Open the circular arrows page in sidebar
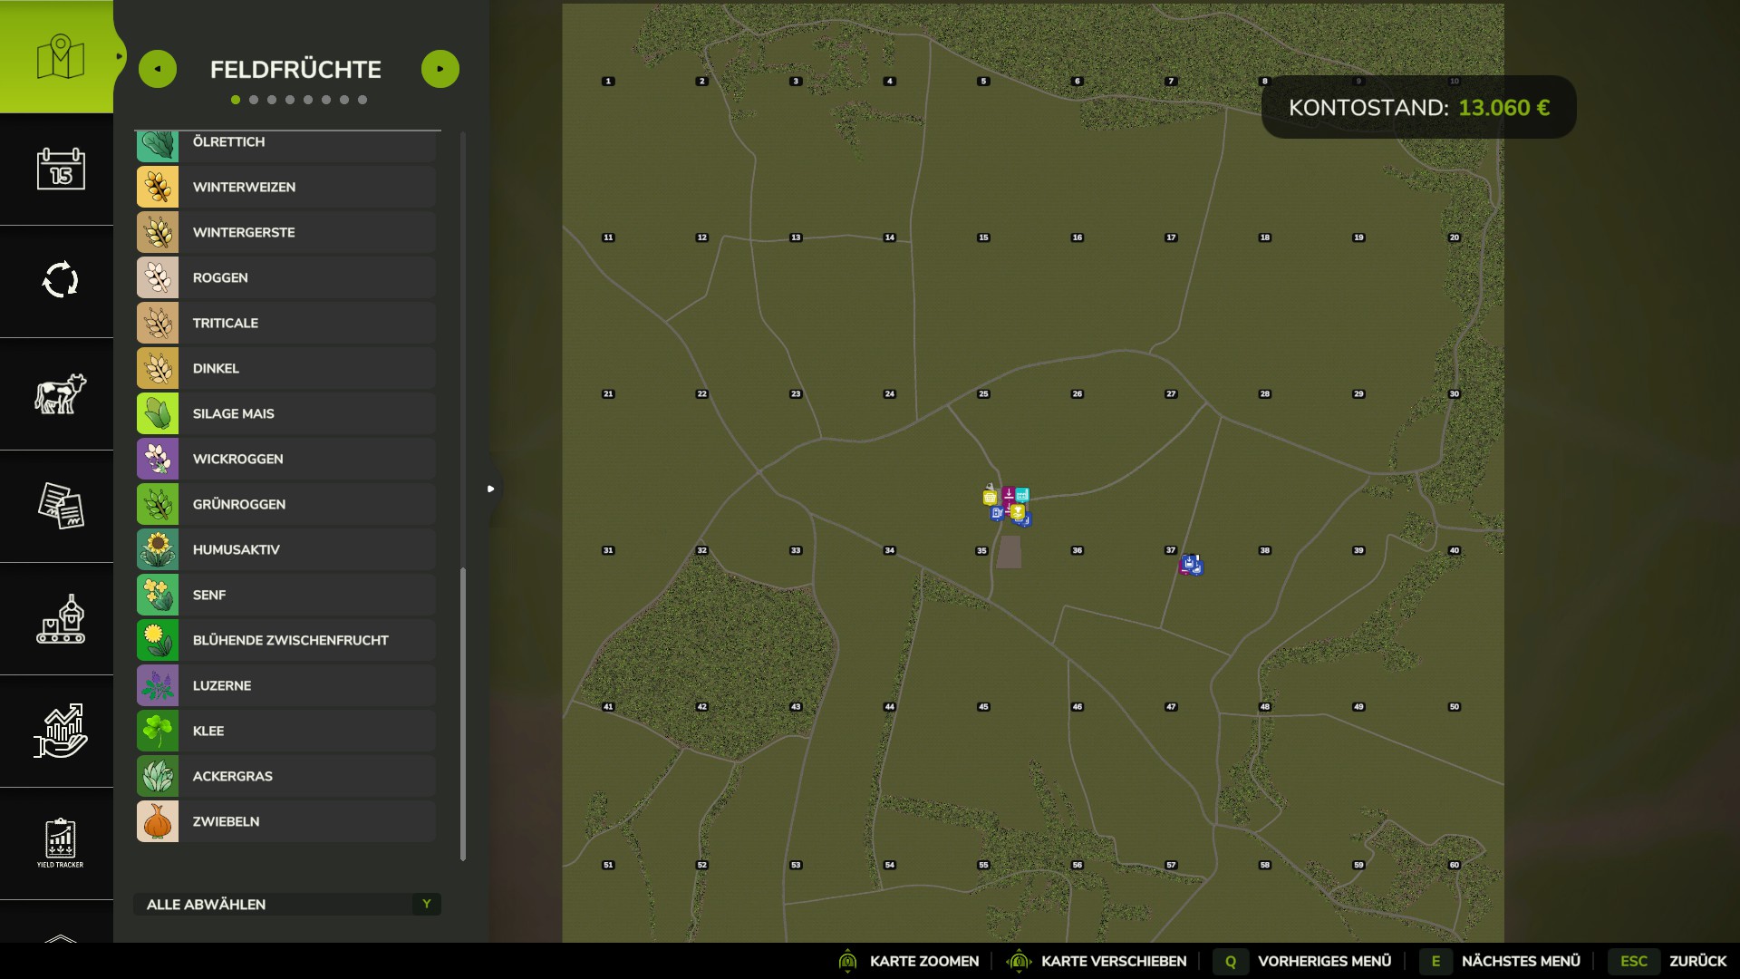1740x979 pixels. pyautogui.click(x=60, y=280)
